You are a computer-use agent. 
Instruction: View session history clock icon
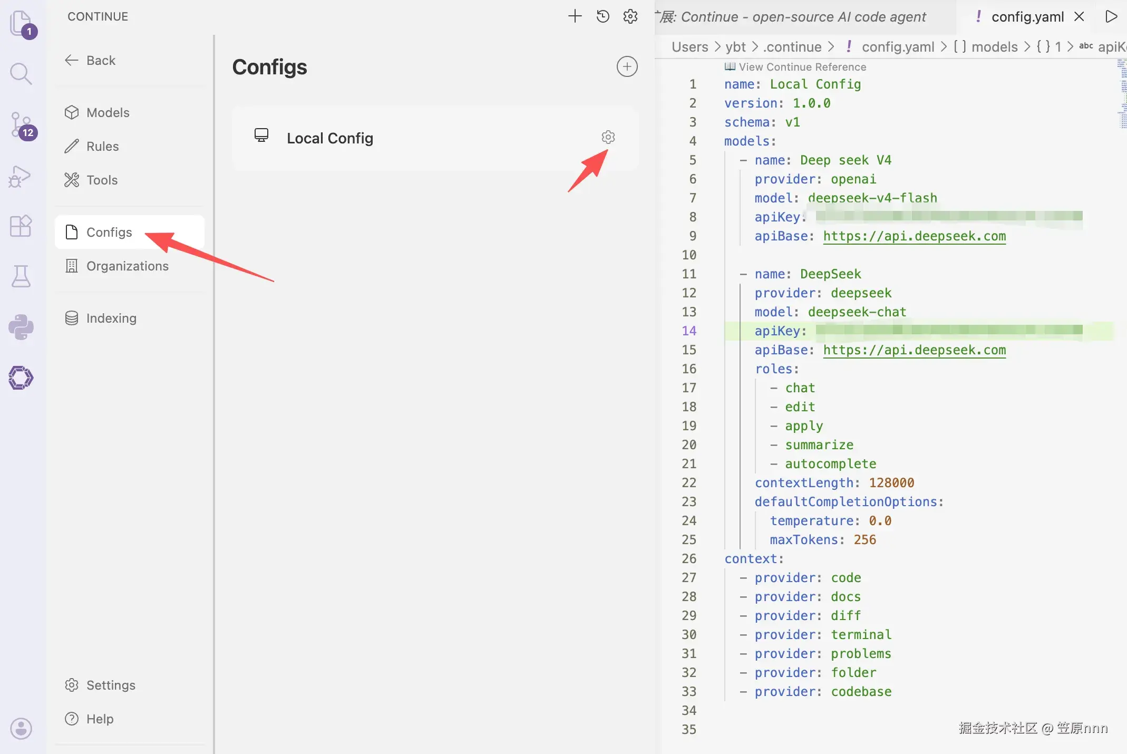point(603,16)
